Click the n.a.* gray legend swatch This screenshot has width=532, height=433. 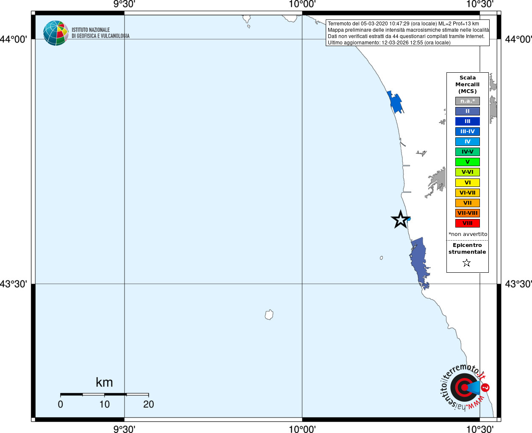tap(468, 101)
